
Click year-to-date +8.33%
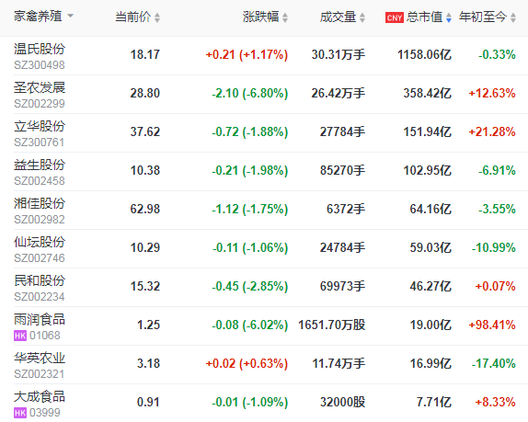click(495, 402)
